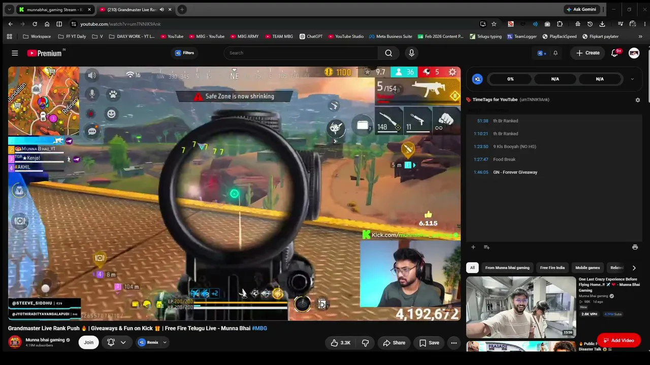
Task: Open the browser extensions puzzle icon
Action: point(560,24)
